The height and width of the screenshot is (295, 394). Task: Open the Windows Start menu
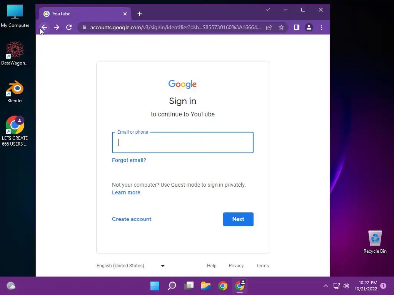tap(155, 286)
